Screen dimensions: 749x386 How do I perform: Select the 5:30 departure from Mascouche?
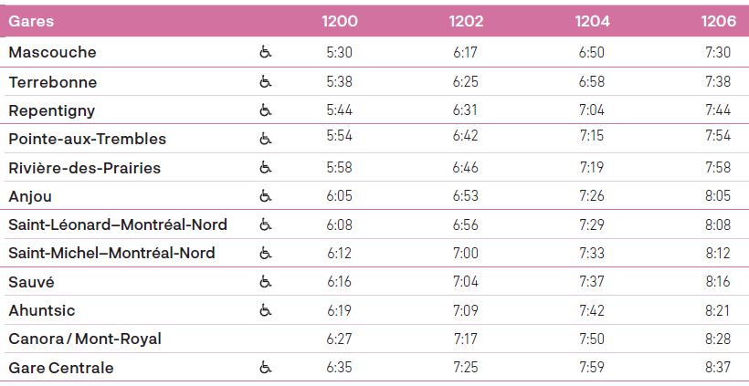click(339, 53)
